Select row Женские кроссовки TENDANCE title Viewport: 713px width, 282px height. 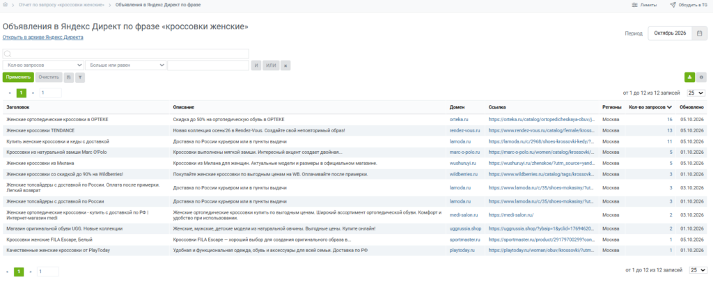(40, 130)
